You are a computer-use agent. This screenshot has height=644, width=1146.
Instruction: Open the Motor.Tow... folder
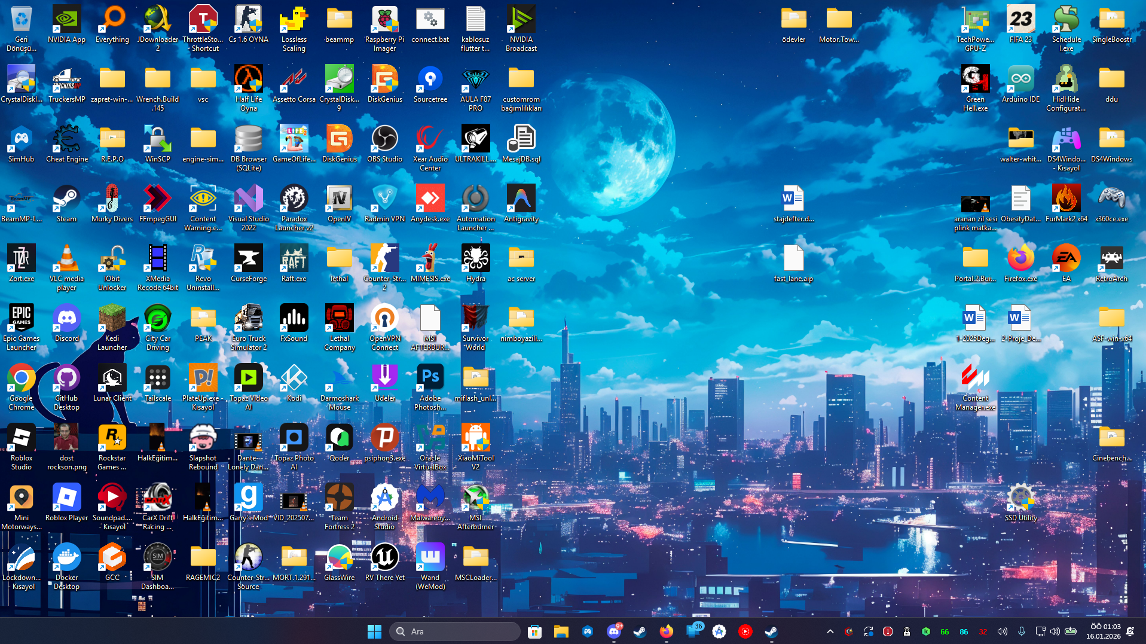[x=839, y=25]
